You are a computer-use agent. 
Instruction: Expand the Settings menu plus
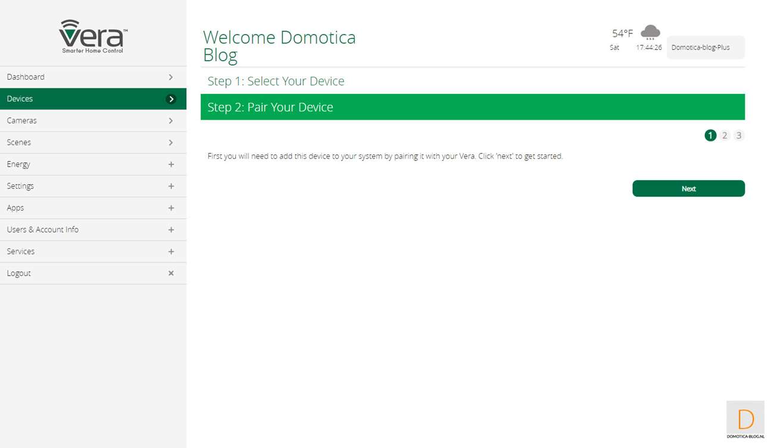click(171, 186)
